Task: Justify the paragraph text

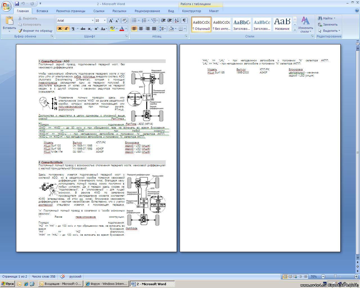Action: 154,29
